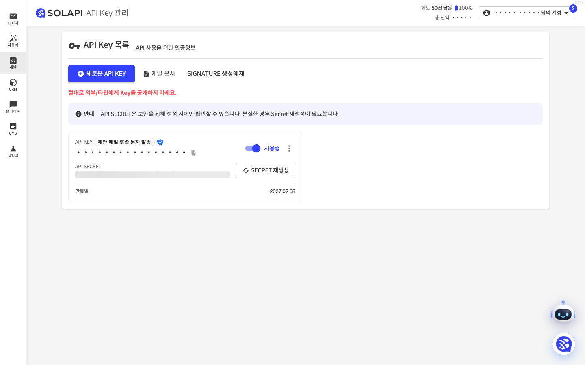
Task: Open the SOLAPI chat launcher button
Action: (x=564, y=344)
